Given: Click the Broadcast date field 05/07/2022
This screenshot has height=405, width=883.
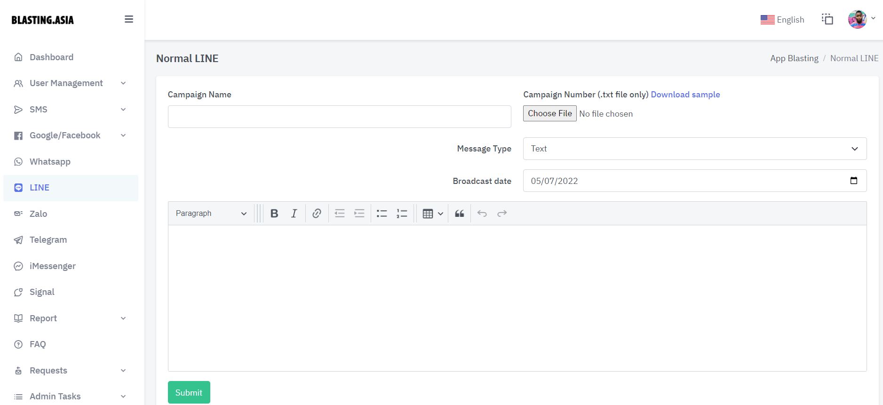Looking at the screenshot, I should (695, 181).
